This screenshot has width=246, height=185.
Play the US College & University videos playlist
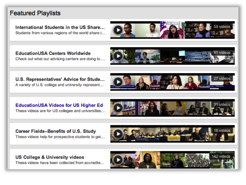coord(118,160)
